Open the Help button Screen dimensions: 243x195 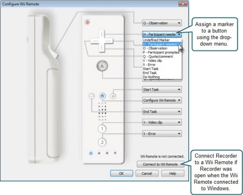click(x=173, y=173)
